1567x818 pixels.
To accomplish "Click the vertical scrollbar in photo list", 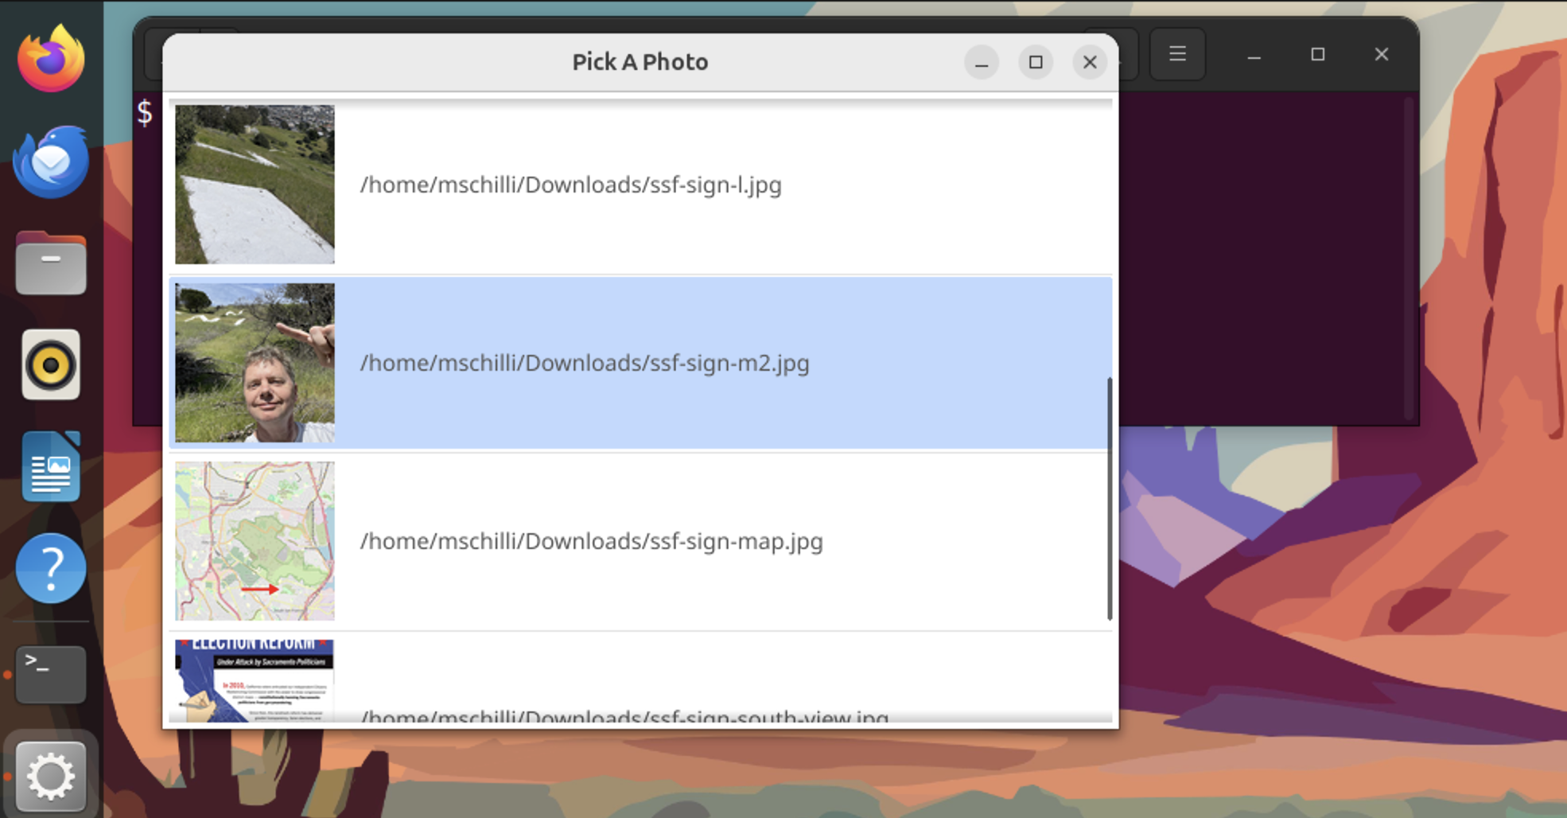I will 1109,498.
